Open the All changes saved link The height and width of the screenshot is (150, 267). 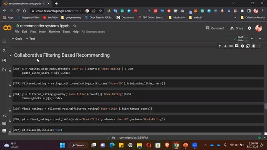(93, 32)
